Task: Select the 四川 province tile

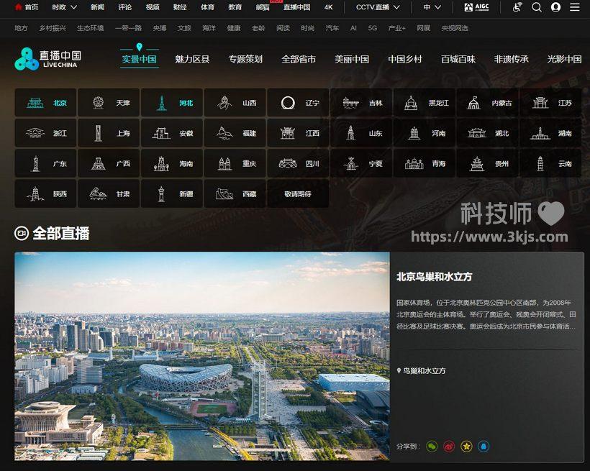Action: 299,163
